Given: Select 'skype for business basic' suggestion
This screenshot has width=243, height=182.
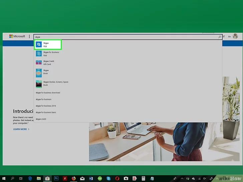Looking at the screenshot, I should click(x=46, y=112).
